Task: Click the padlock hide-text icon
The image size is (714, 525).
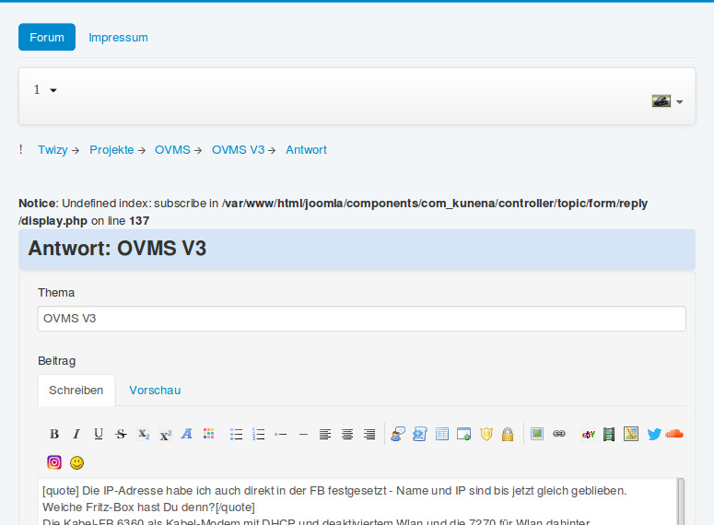Action: pyautogui.click(x=508, y=434)
